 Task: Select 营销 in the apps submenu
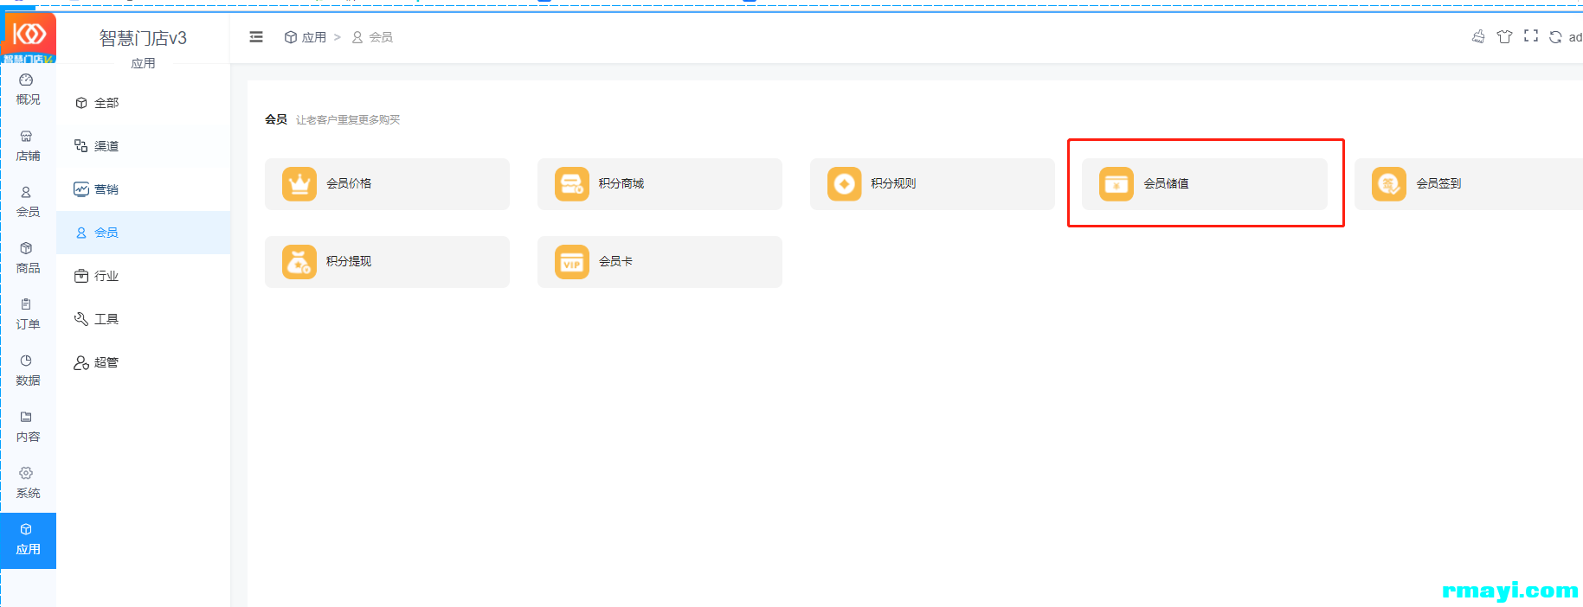pyautogui.click(x=144, y=189)
